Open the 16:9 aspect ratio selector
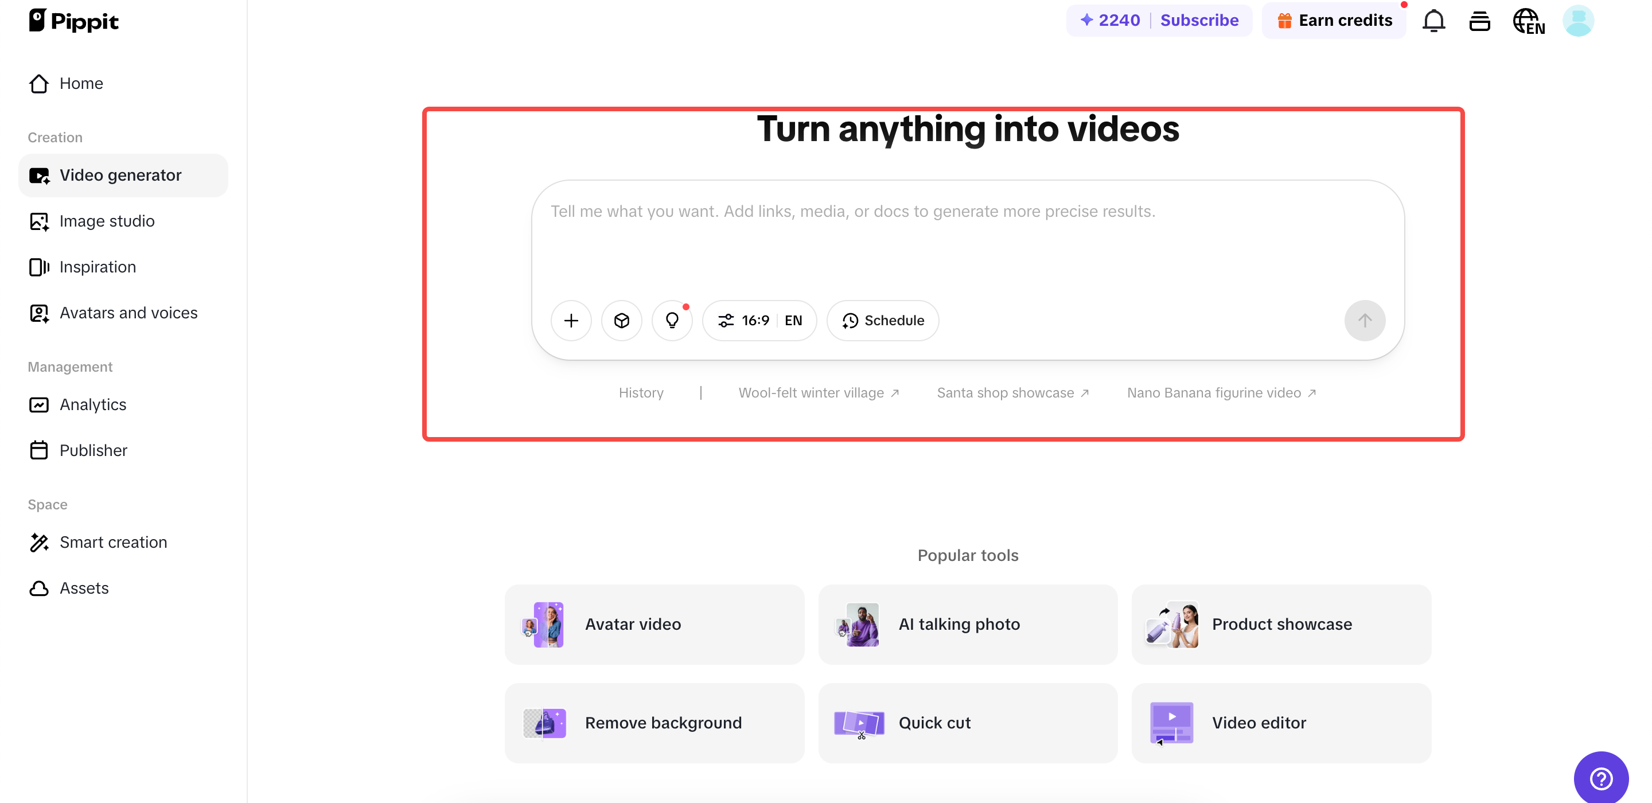Screen dimensions: 1652x803 pyautogui.click(x=755, y=320)
